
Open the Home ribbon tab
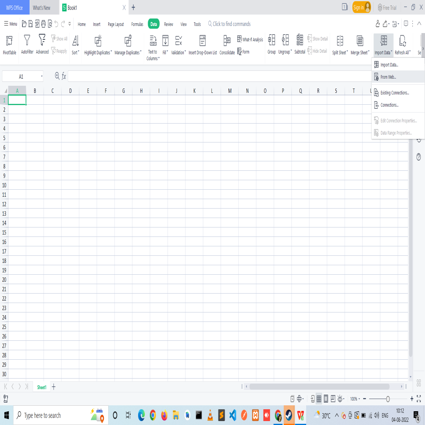[81, 24]
